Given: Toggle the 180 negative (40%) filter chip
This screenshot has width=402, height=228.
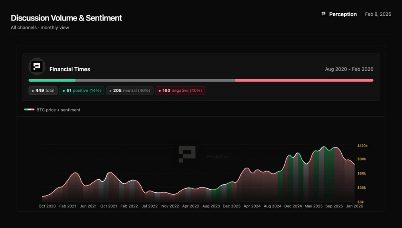Looking at the screenshot, I should (x=180, y=91).
